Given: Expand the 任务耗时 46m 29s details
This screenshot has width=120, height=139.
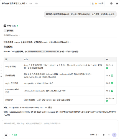Looking at the screenshot, I should 12,35.
